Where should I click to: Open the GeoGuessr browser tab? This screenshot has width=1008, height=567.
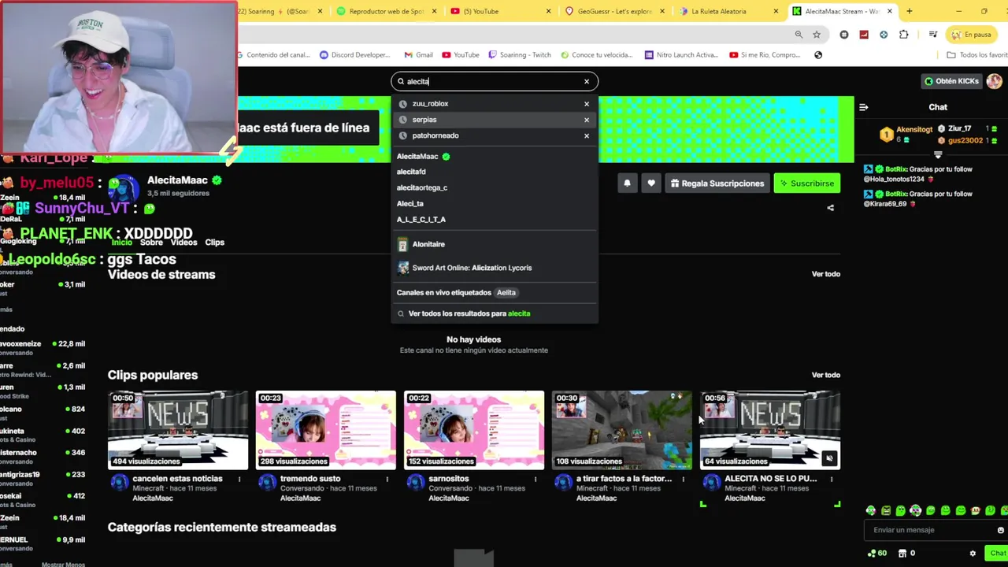click(614, 11)
